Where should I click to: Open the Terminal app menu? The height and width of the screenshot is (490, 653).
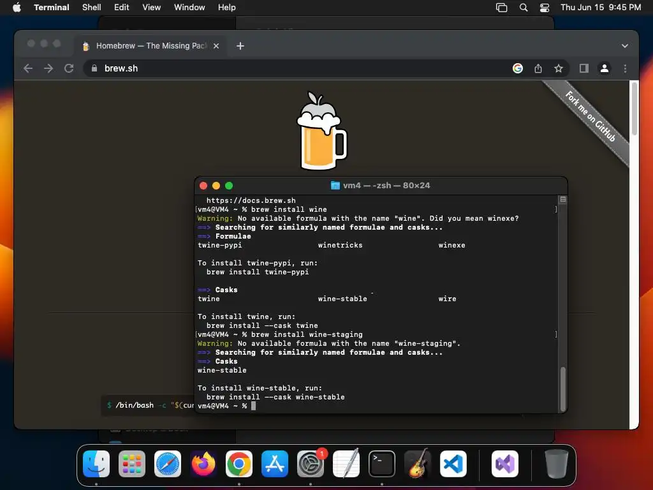click(51, 8)
